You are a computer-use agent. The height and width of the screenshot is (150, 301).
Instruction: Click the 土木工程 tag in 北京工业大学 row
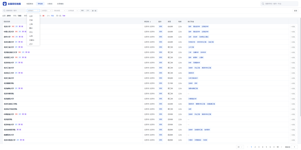pos(192,47)
